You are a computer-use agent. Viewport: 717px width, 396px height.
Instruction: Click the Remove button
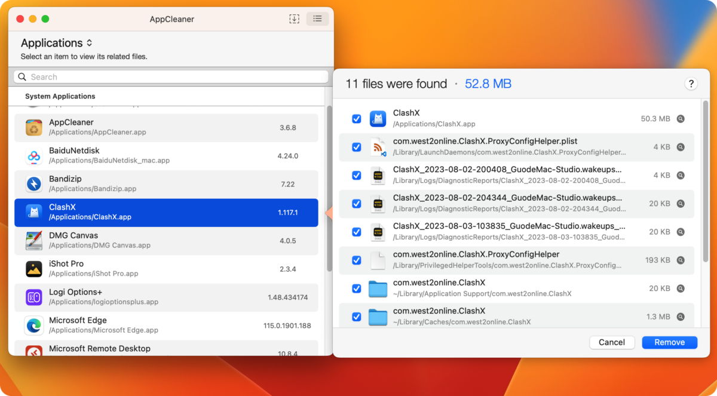pyautogui.click(x=670, y=342)
